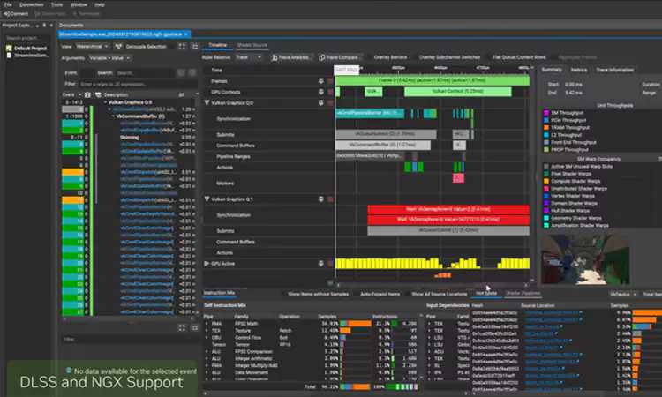Image resolution: width=662 pixels, height=397 pixels.
Task: Click the scene preview thumbnail
Action: click(x=585, y=259)
